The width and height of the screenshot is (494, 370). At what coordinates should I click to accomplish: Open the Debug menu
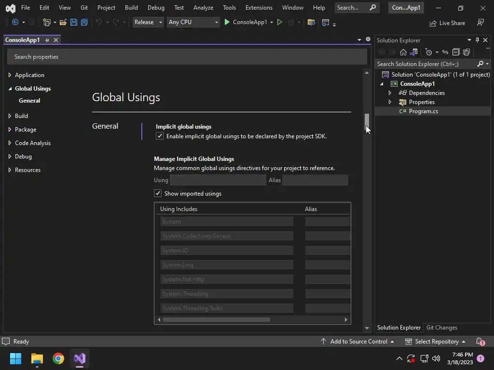click(x=156, y=8)
